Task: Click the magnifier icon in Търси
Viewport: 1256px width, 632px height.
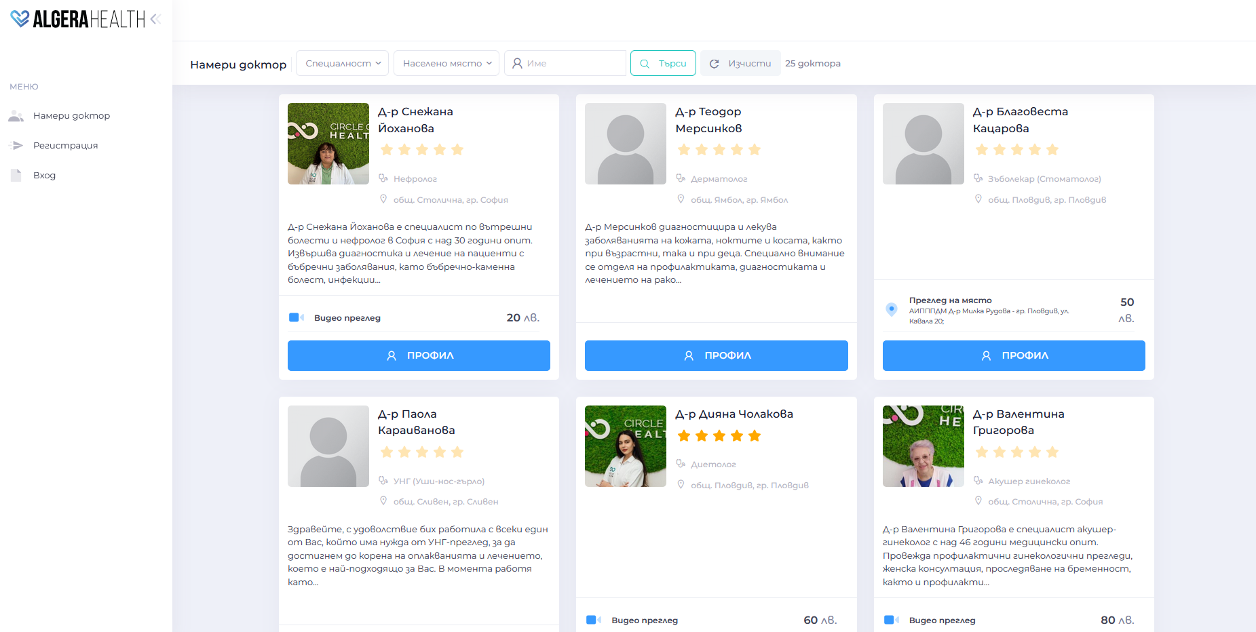Action: click(x=645, y=64)
